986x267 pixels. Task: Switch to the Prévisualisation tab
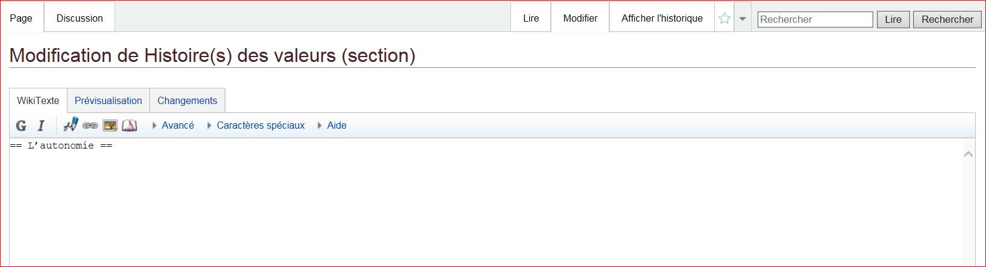tap(108, 100)
